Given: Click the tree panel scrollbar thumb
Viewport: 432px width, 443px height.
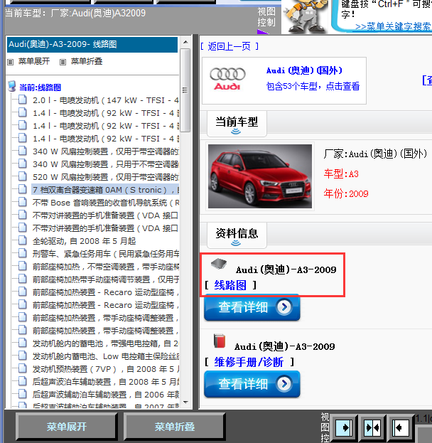Looking at the screenshot, I should (x=185, y=90).
